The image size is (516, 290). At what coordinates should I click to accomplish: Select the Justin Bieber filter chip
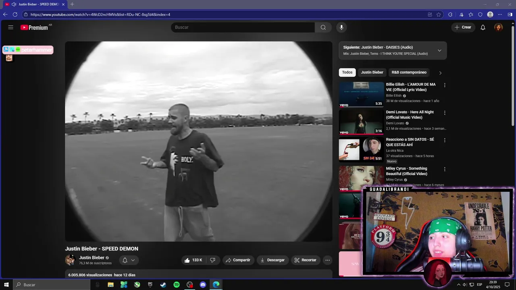(x=372, y=72)
